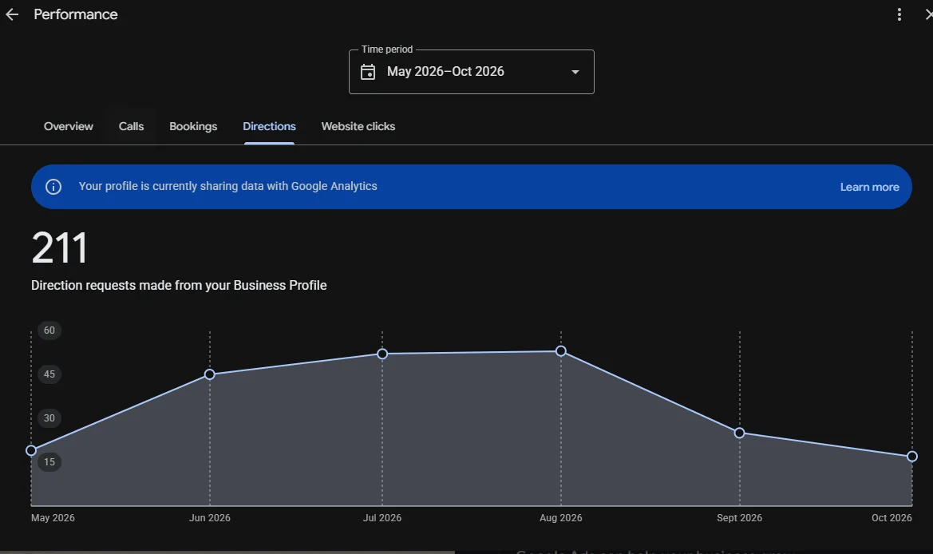Select the Jun 2026 data point
The image size is (933, 554).
pos(209,374)
